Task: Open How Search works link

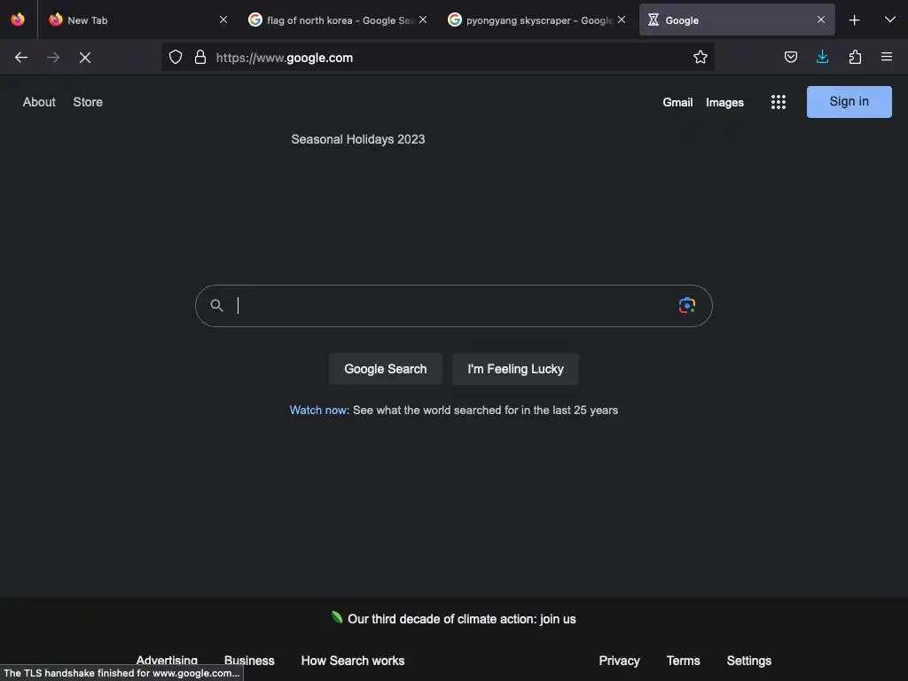Action: click(x=353, y=660)
